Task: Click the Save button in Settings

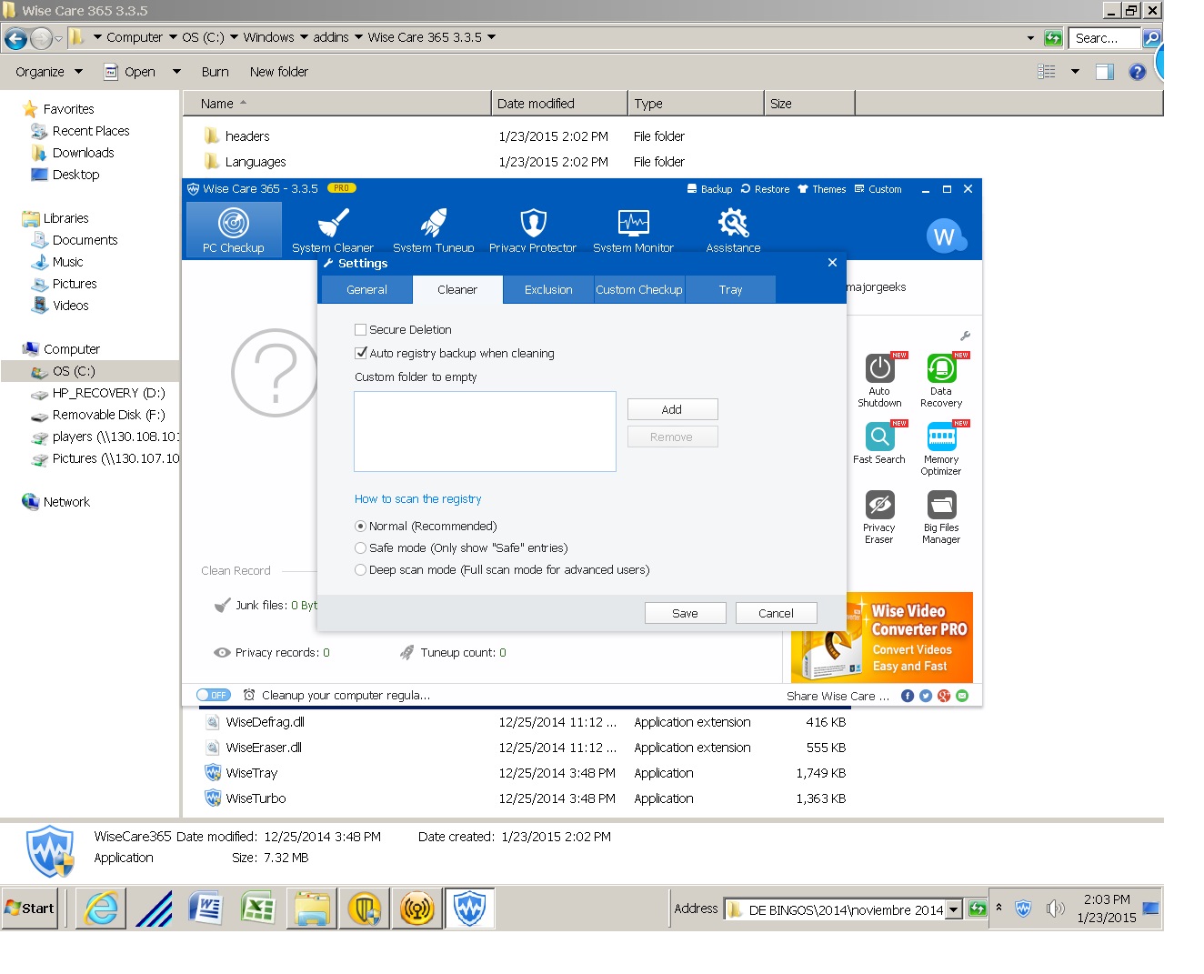Action: [x=685, y=614]
